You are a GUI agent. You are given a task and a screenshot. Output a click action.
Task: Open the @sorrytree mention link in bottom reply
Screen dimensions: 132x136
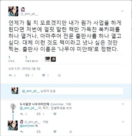tap(27, 126)
